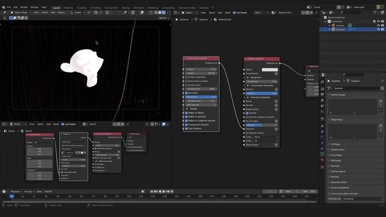Switch to the Layout workspace tab
The height and width of the screenshot is (217, 386).
[56, 8]
